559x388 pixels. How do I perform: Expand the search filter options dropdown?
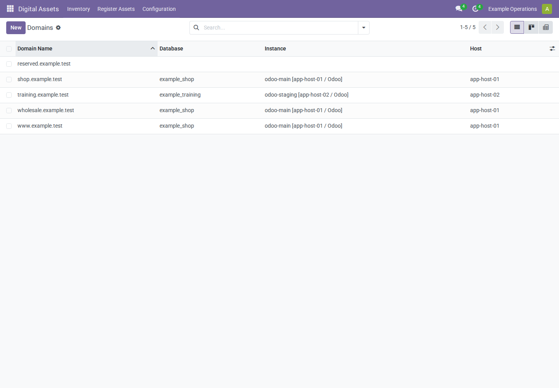pos(364,28)
